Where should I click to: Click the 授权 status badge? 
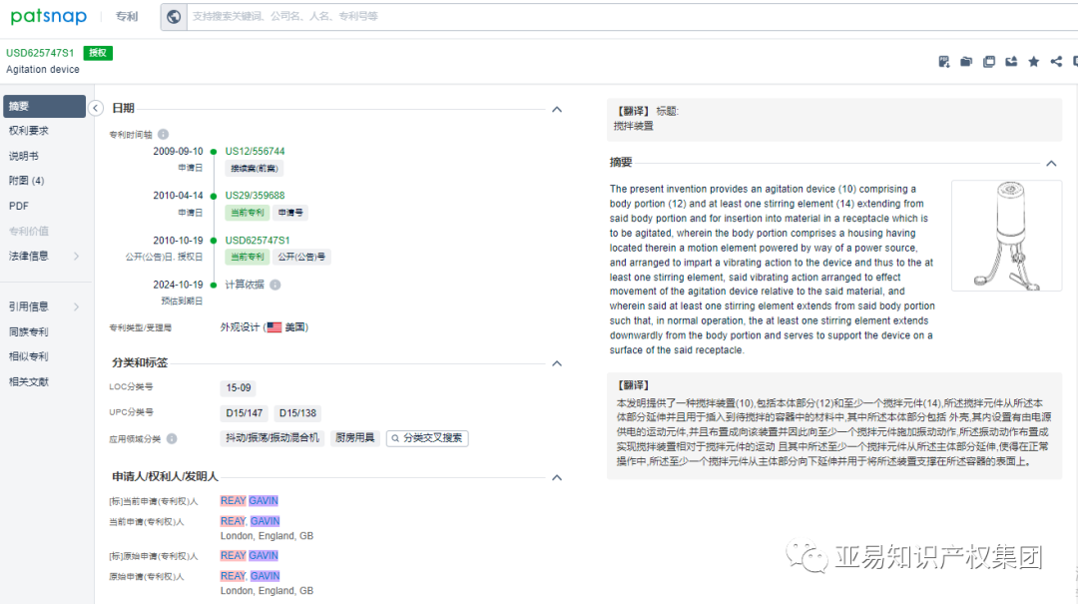97,52
